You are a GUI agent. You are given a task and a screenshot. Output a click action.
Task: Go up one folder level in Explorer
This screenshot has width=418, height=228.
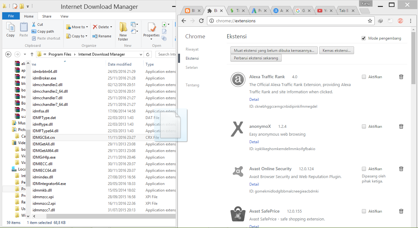pyautogui.click(x=32, y=54)
